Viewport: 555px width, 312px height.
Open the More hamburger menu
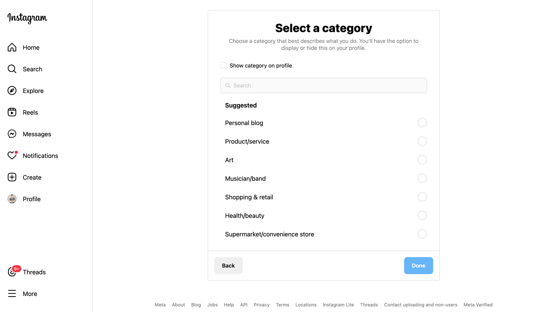coord(12,294)
